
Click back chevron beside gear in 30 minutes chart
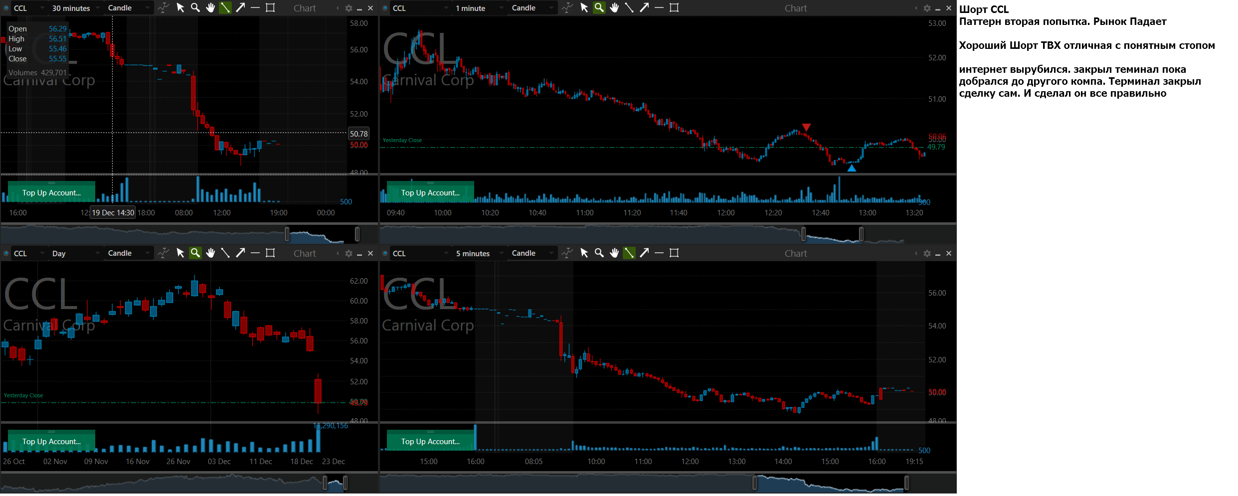pyautogui.click(x=338, y=8)
